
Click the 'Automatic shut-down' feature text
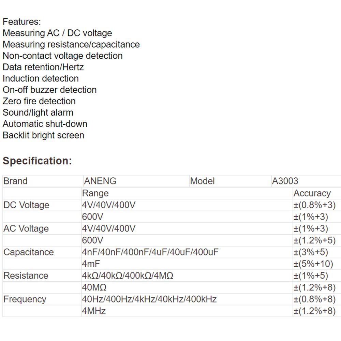tap(45, 124)
